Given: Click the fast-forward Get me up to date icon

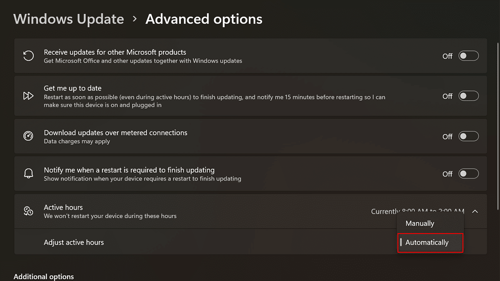Looking at the screenshot, I should click(x=28, y=96).
